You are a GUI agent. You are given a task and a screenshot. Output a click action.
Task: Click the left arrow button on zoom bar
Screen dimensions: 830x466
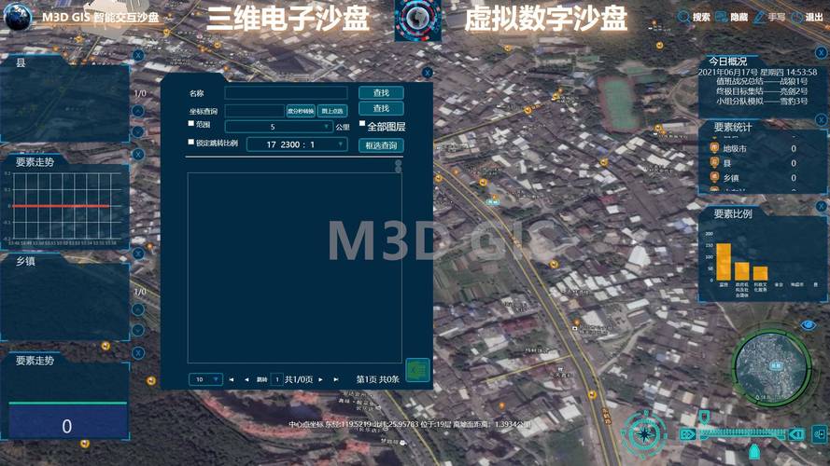point(687,434)
